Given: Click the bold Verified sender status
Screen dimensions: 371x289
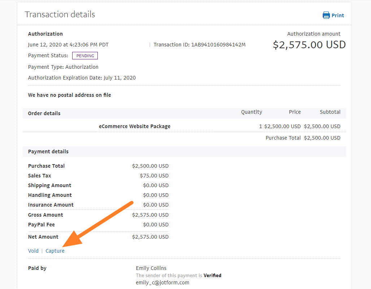Looking at the screenshot, I should pyautogui.click(x=212, y=275).
